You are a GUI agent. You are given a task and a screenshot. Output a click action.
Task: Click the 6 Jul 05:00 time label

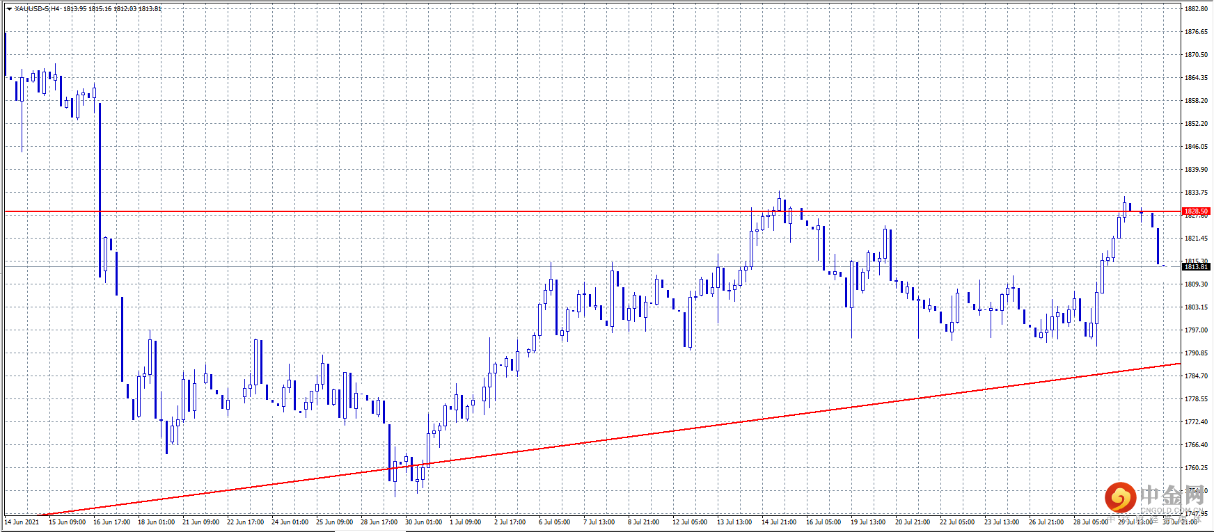point(555,522)
